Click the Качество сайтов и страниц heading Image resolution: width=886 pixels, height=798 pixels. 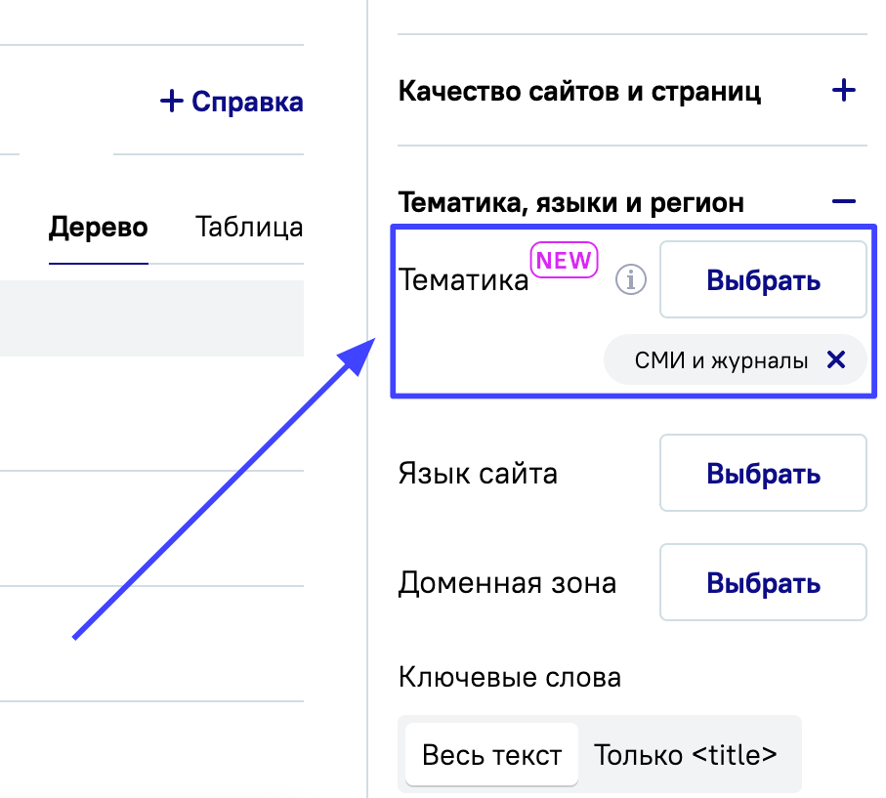(579, 92)
